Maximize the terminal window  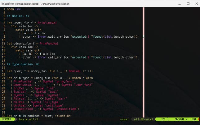click(188, 4)
